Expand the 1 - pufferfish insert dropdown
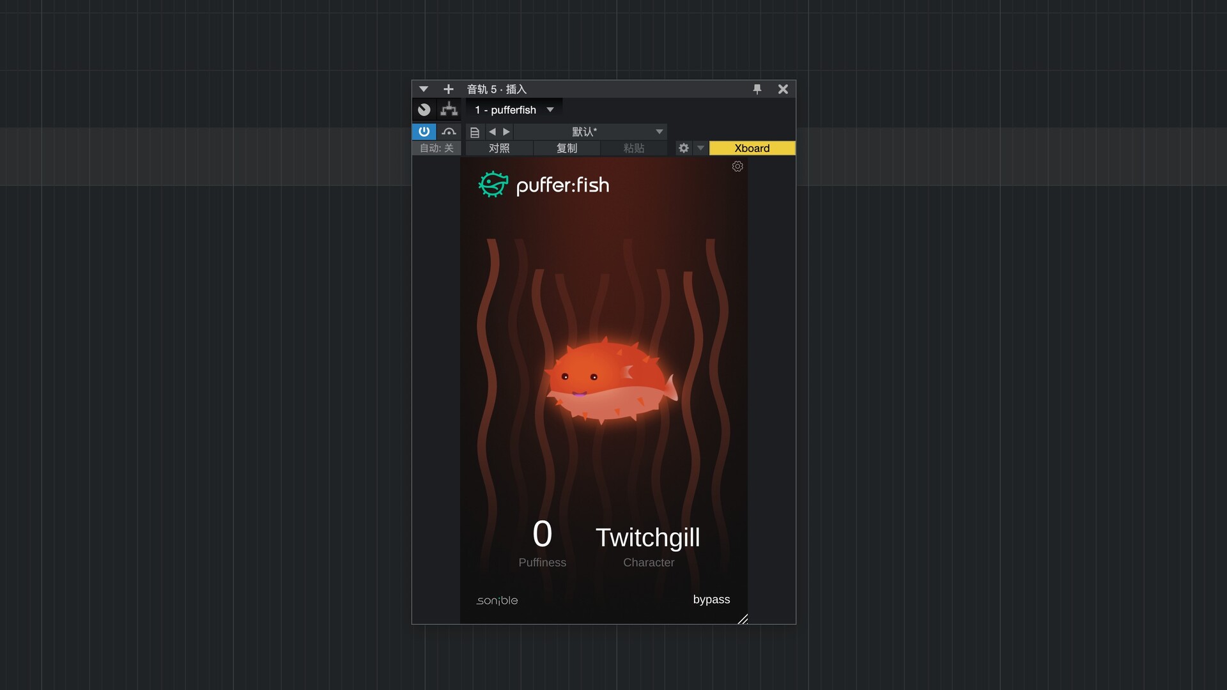 [x=550, y=110]
